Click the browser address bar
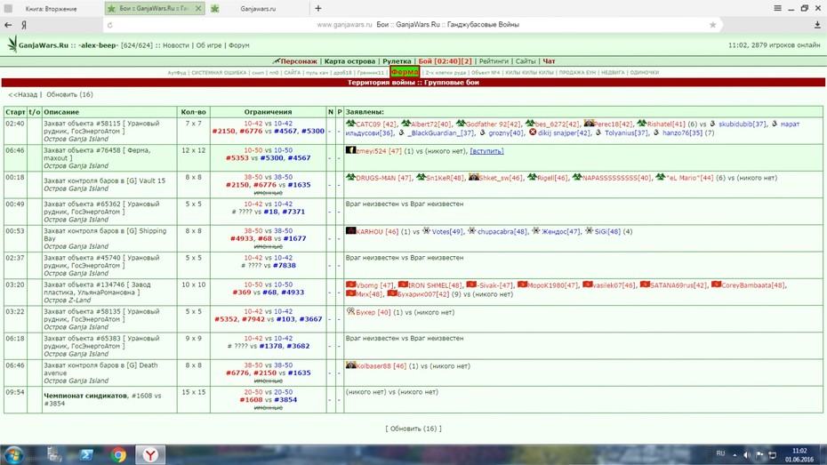 (412, 25)
